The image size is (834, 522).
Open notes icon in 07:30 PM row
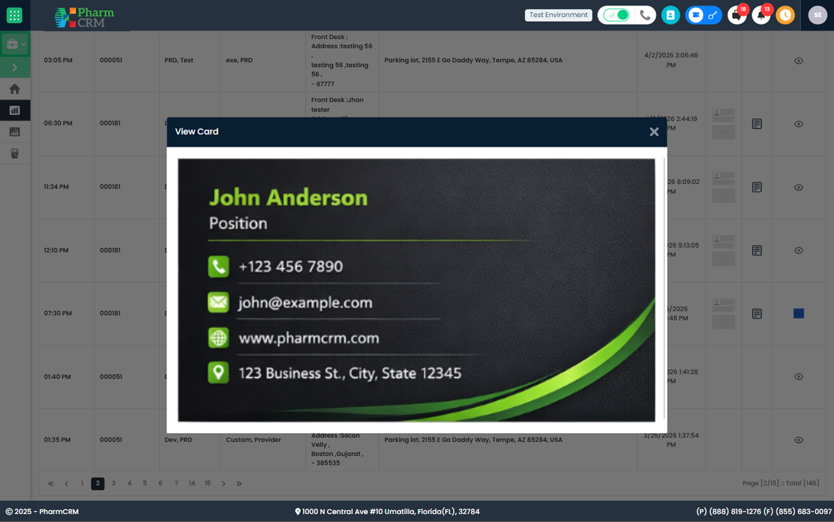pos(757,314)
